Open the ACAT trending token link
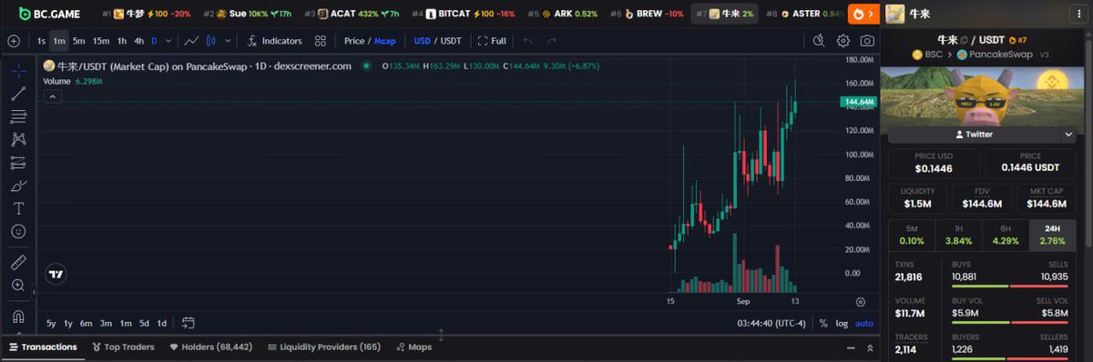 click(x=352, y=14)
